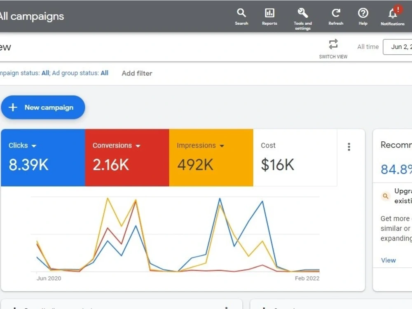Open the date range selector box
Image resolution: width=412 pixels, height=309 pixels.
(397, 47)
